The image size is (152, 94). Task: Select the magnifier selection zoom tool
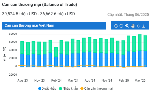[127, 26]
